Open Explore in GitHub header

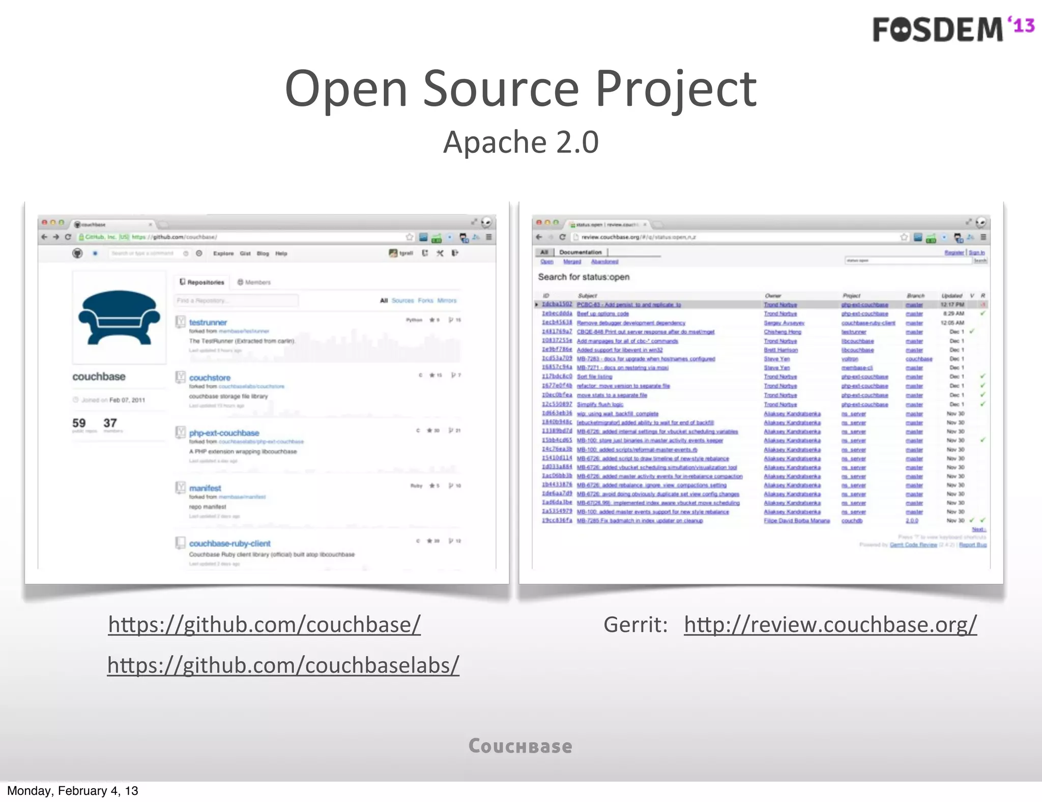pos(223,253)
